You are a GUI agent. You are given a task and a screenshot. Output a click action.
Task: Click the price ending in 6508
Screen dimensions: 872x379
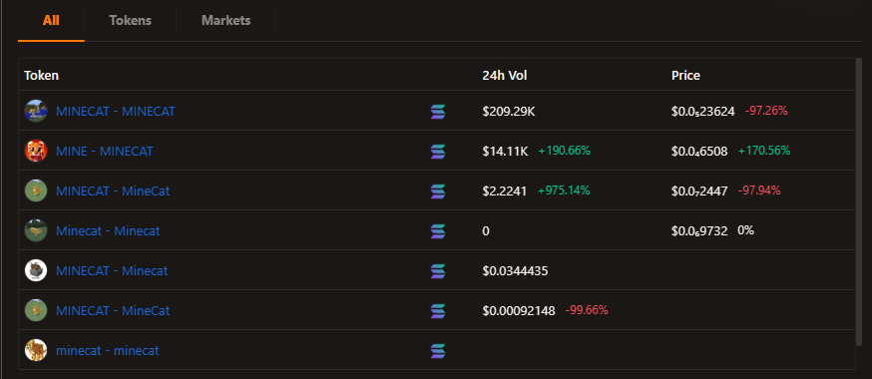pos(699,152)
